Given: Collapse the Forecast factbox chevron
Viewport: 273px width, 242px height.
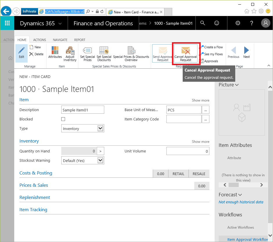Looking at the screenshot, I should tap(240, 195).
